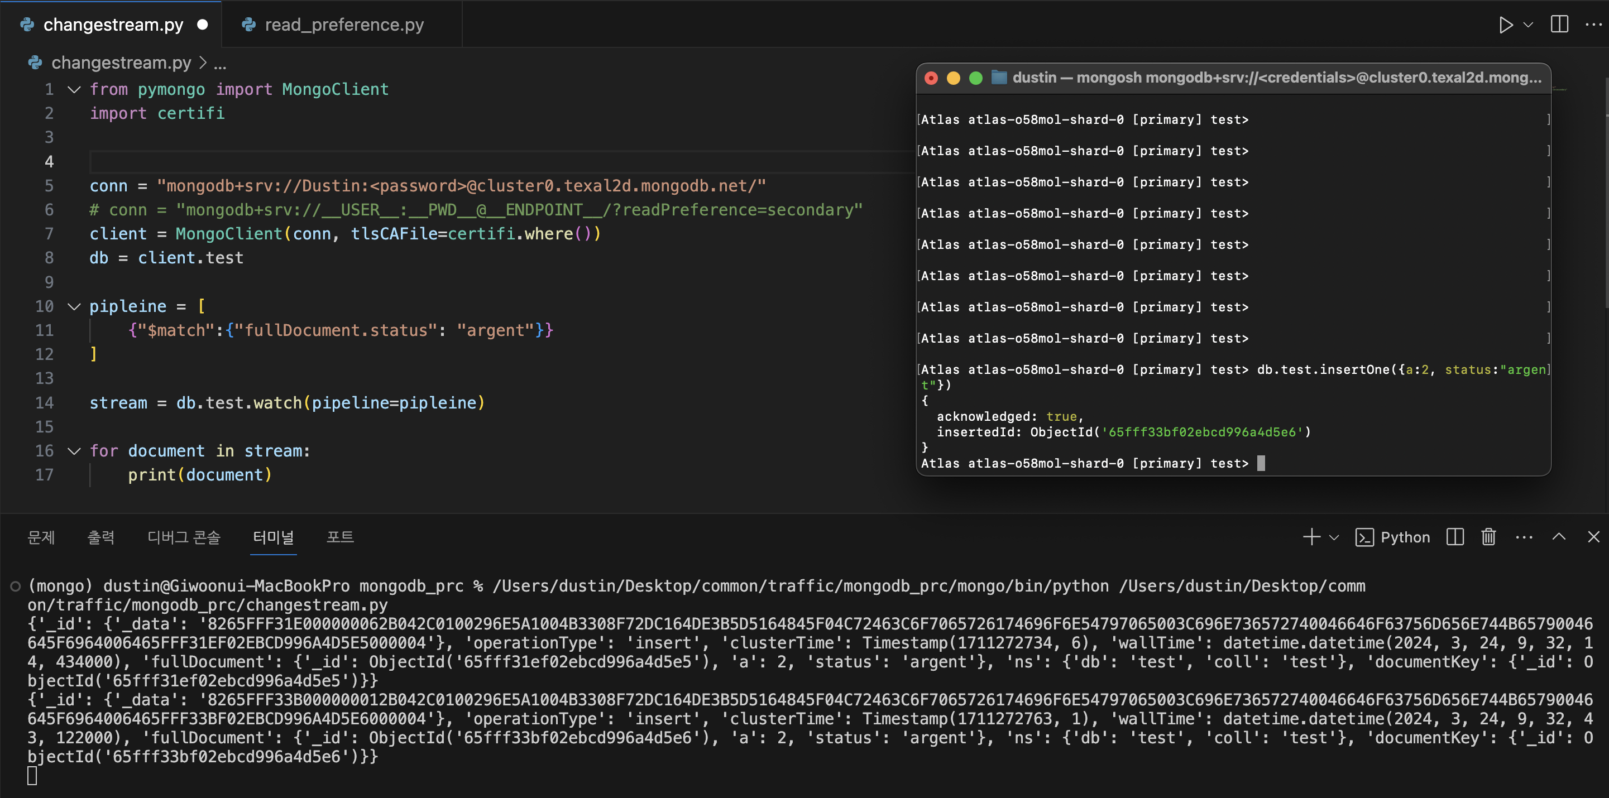Open the 출력 panel tab
This screenshot has width=1609, height=798.
(100, 537)
